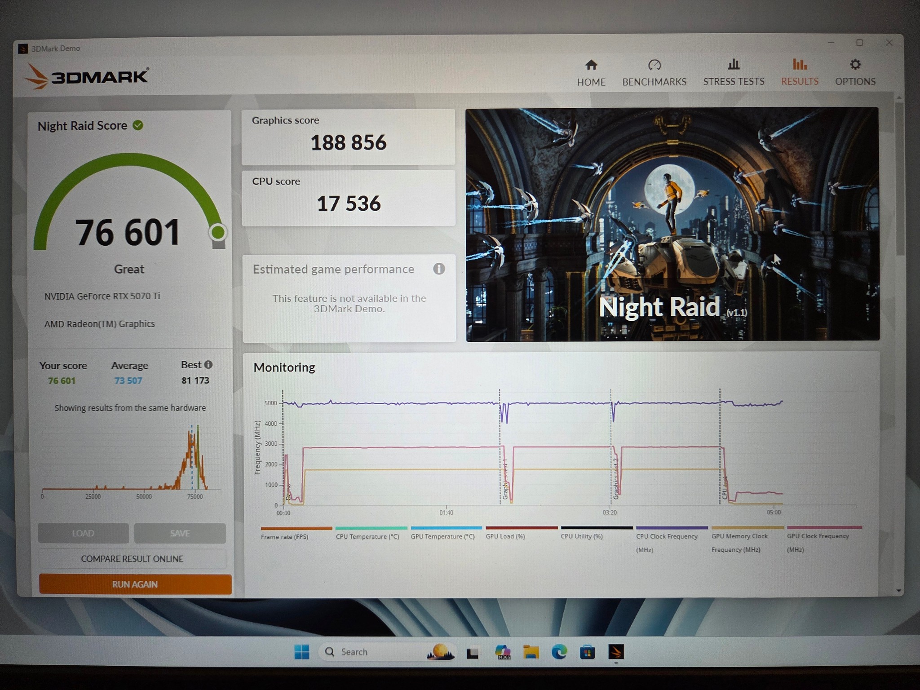The height and width of the screenshot is (690, 920).
Task: Switch to the Results tab
Action: 800,72
